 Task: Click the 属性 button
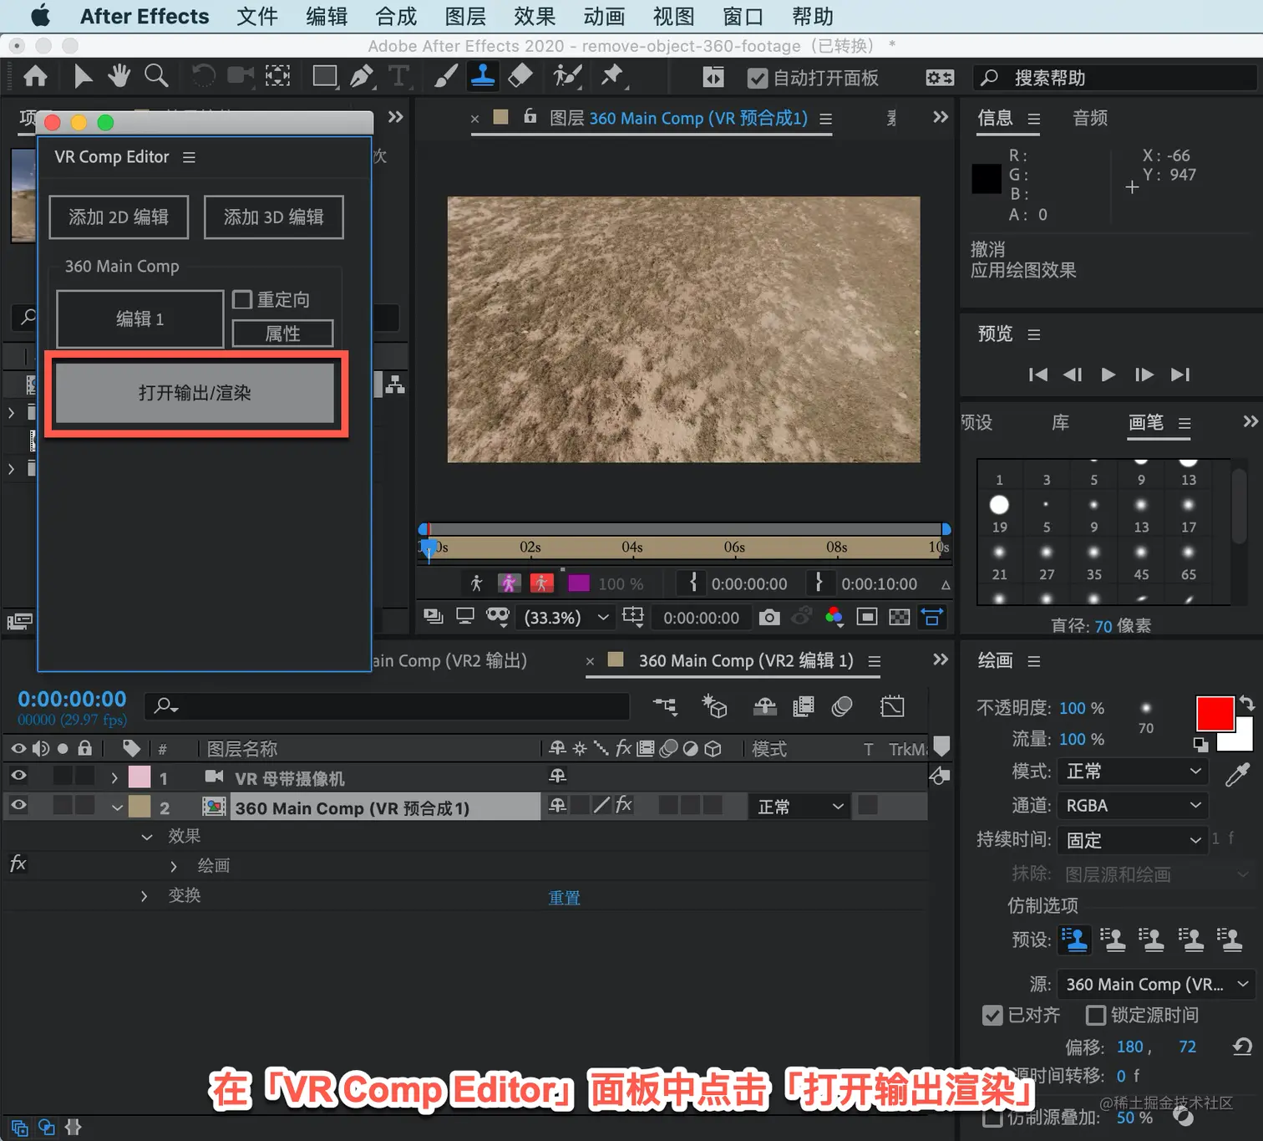(x=282, y=334)
